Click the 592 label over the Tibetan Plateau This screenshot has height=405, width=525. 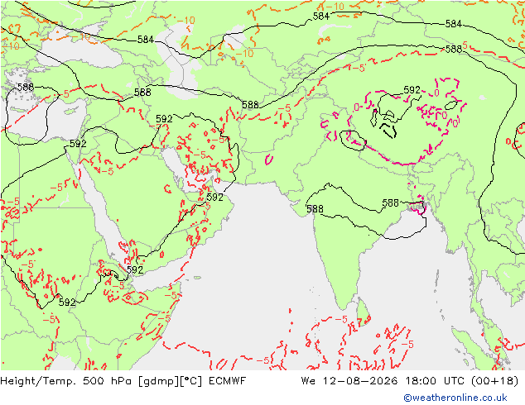(x=412, y=90)
